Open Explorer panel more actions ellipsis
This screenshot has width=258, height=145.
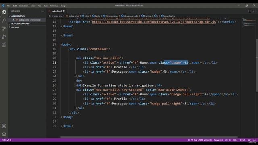(42, 11)
